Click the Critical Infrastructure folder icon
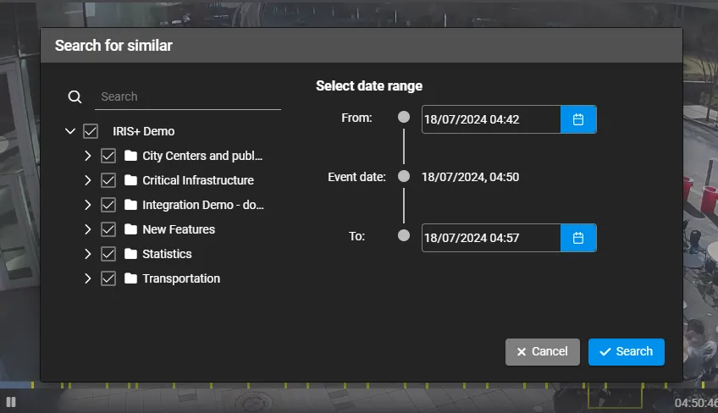Viewport: 718px width, 413px height. click(x=130, y=180)
